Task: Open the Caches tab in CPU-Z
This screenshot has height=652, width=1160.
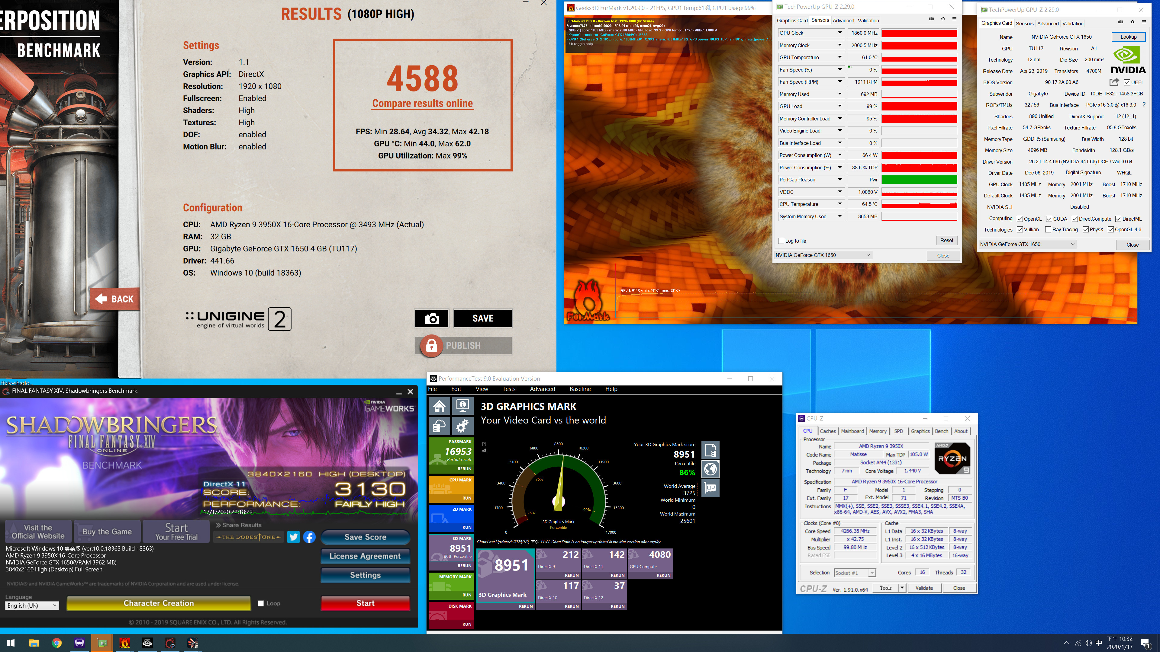Action: tap(827, 431)
